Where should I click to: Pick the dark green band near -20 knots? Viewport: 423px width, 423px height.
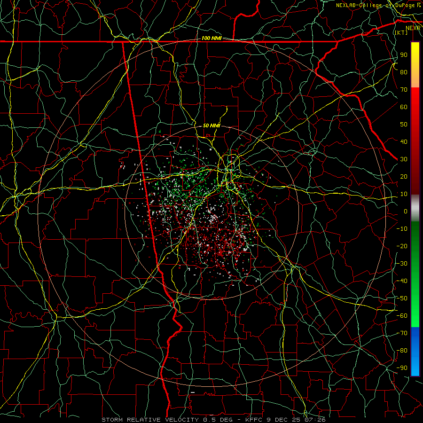415,243
